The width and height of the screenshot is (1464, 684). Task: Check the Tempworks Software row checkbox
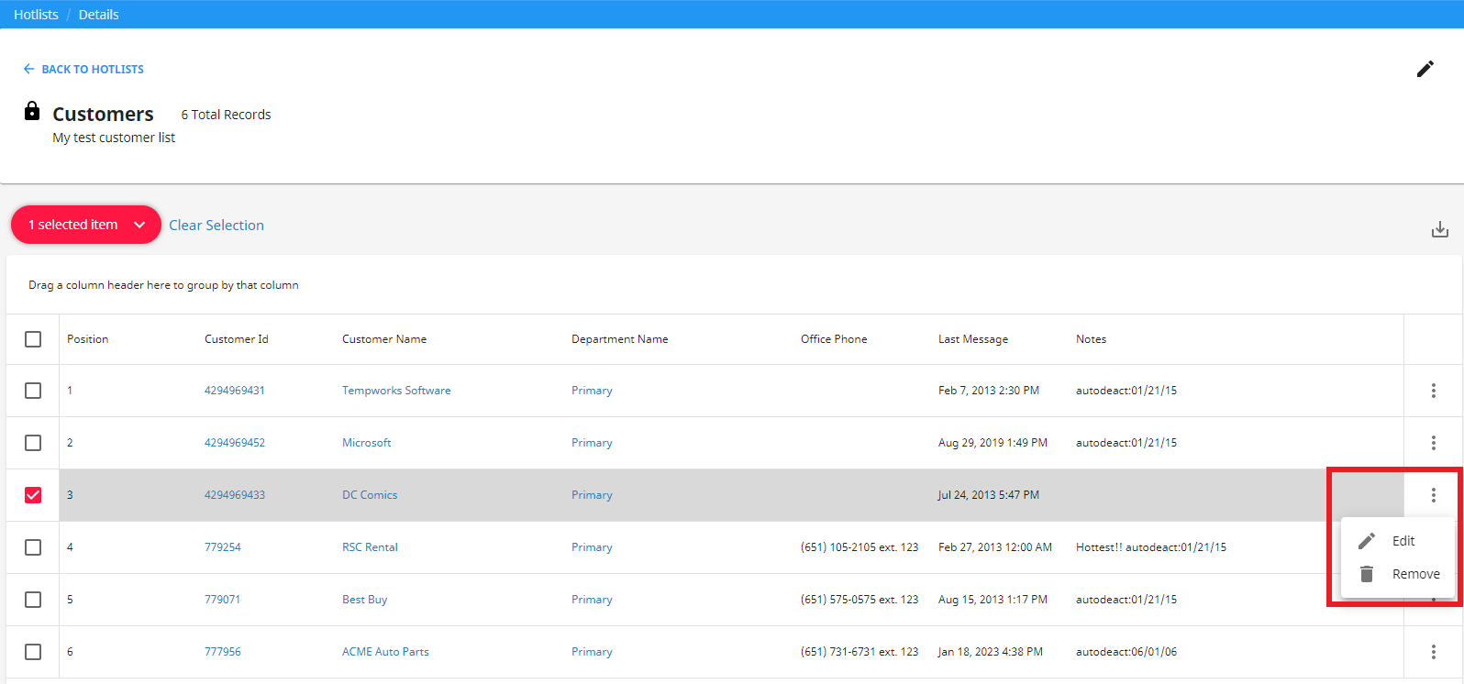click(x=33, y=391)
